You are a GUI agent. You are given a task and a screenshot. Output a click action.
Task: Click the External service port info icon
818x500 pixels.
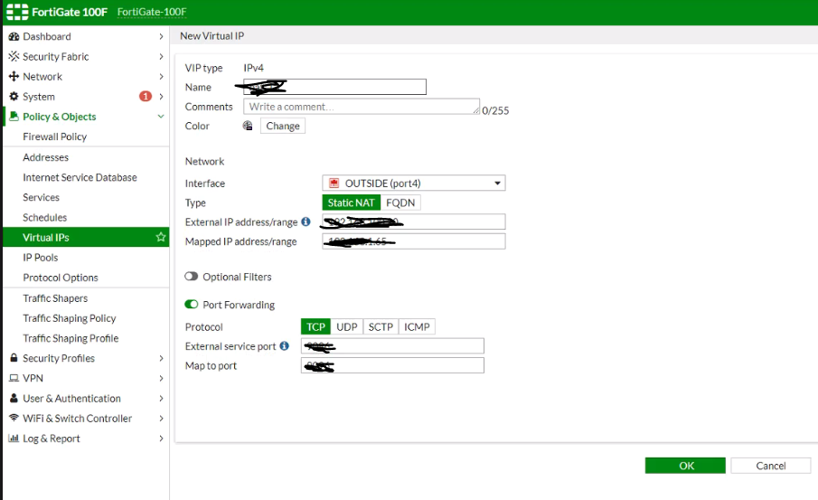(x=285, y=346)
